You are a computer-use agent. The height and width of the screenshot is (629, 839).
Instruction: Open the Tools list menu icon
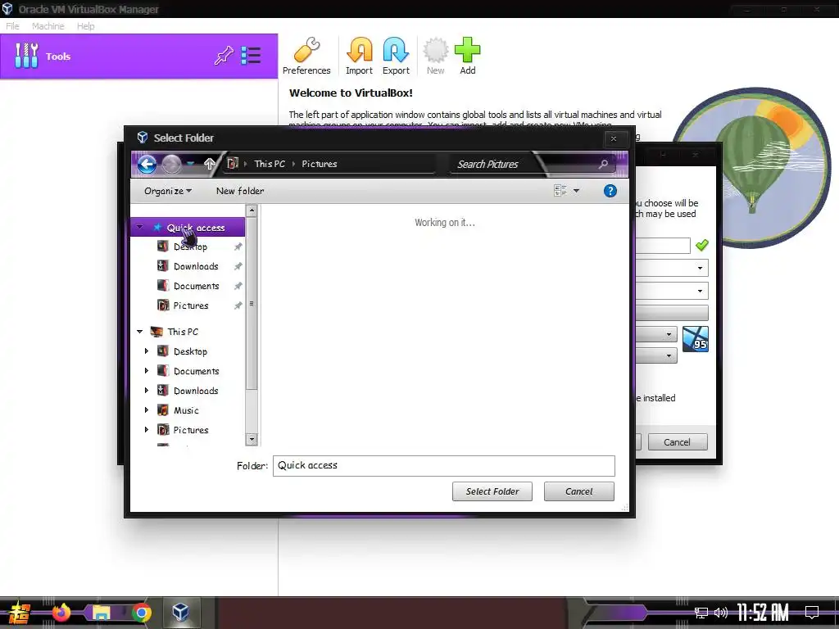(x=251, y=56)
